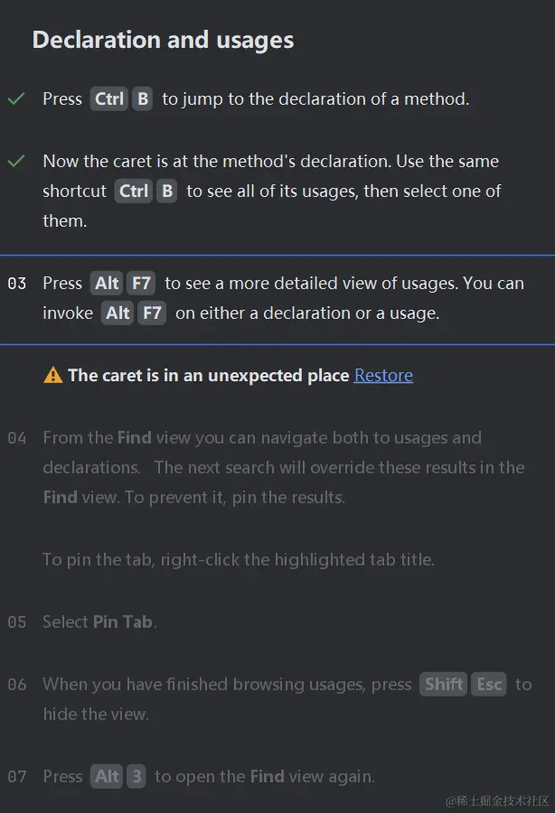Select step number 04 about the Find view

pyautogui.click(x=17, y=438)
